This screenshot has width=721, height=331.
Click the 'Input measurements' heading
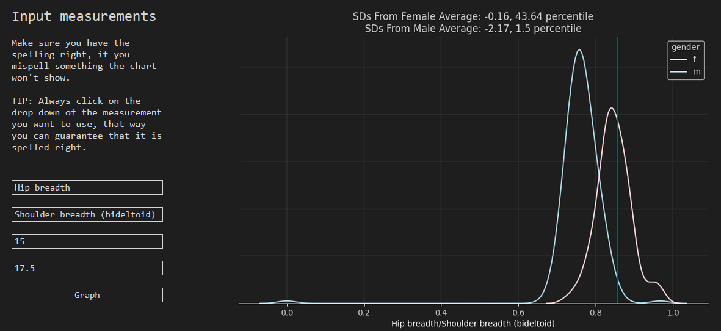point(84,16)
